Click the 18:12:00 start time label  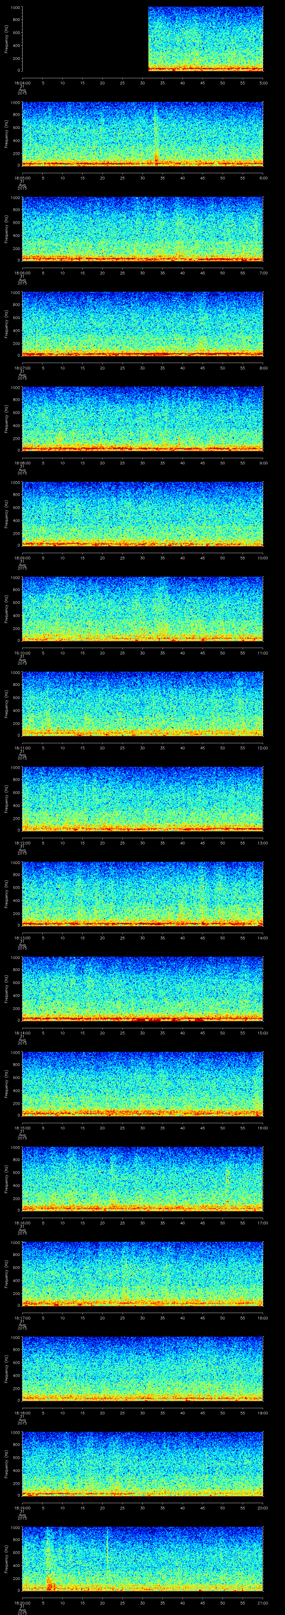click(x=22, y=843)
